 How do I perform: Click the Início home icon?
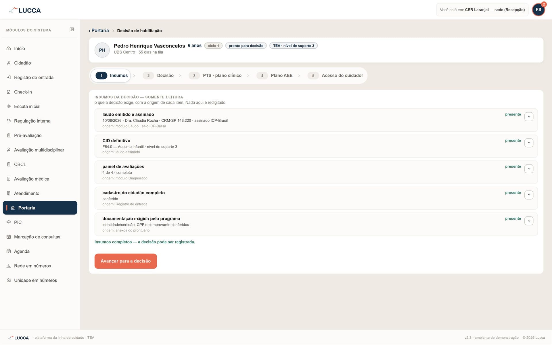[x=9, y=48]
